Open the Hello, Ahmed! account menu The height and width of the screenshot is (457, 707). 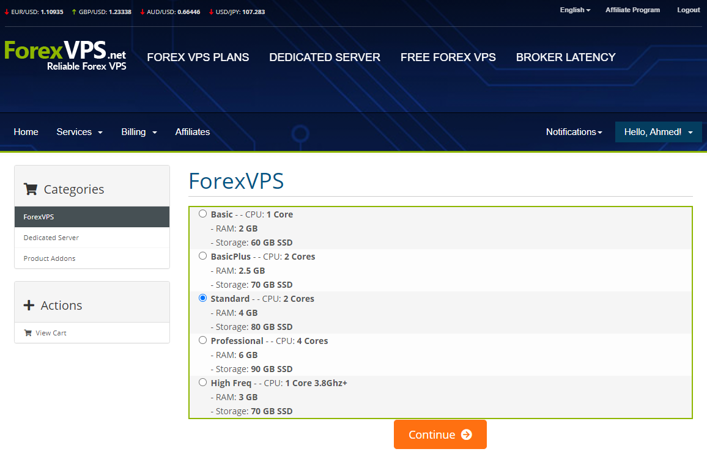click(658, 132)
